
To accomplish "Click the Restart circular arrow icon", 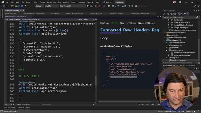I will [104, 6].
